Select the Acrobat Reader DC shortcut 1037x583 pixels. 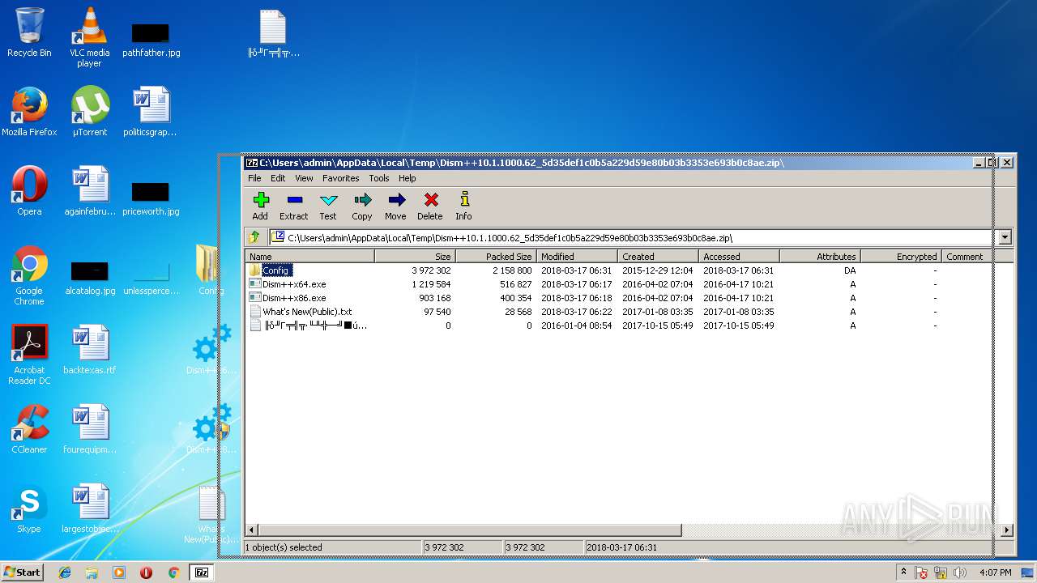pos(29,355)
